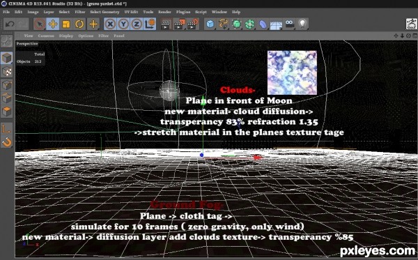
Task: Toggle Y axis lock
Action: click(x=123, y=24)
